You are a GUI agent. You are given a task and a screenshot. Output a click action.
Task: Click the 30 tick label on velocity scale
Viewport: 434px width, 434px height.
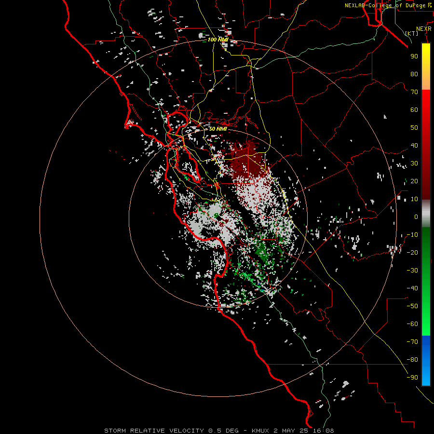(x=414, y=163)
